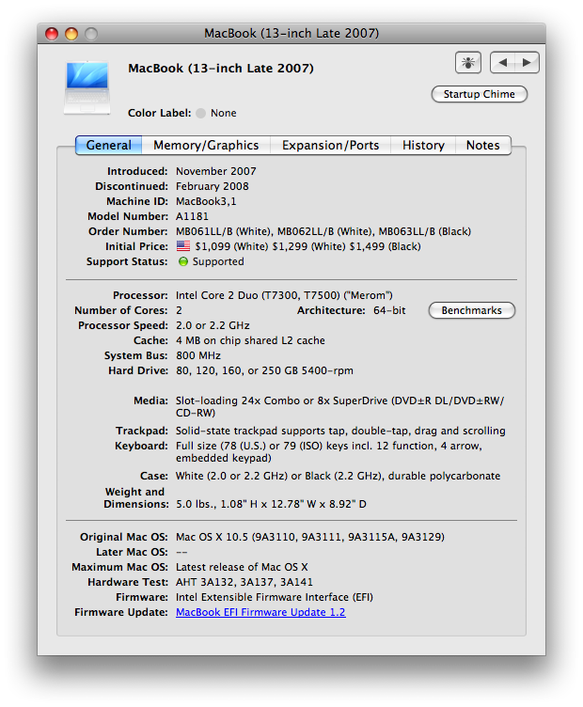Click the '$1,099 (White)' price text
The image size is (583, 707).
(231, 246)
